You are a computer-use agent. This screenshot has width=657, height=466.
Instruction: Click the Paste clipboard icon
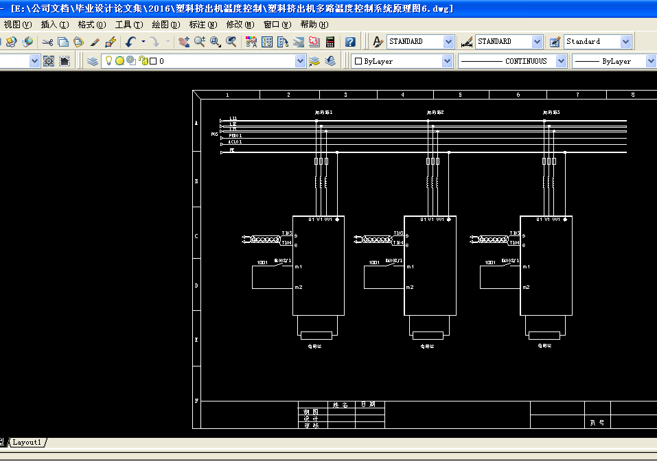(x=78, y=42)
